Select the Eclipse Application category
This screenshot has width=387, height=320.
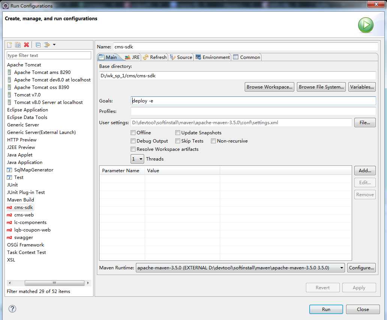click(x=28, y=110)
